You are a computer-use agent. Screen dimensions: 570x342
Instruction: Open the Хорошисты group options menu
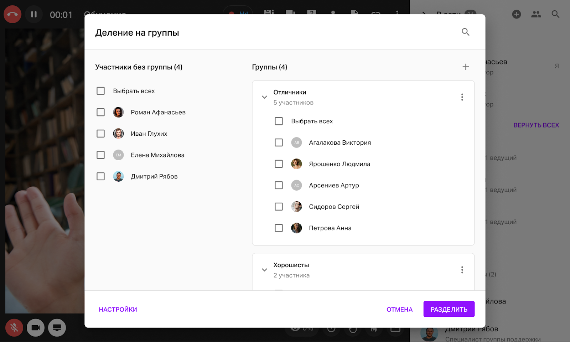tap(462, 270)
